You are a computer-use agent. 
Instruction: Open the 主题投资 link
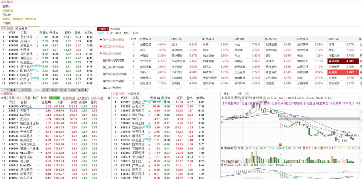83,98
